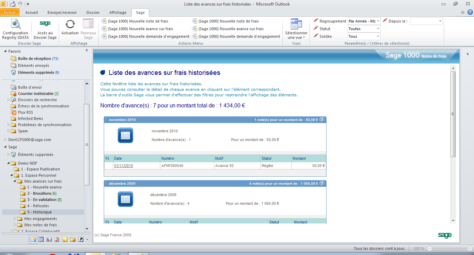Open 1 - Nouvelle avance folder
The width and height of the screenshot is (474, 255).
click(44, 187)
